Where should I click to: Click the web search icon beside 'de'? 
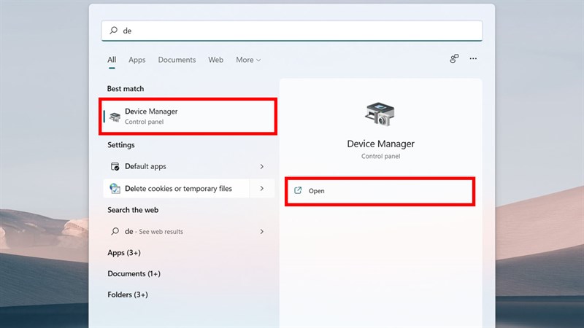(x=115, y=231)
